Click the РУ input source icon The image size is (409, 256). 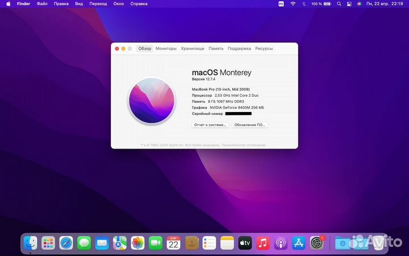281,3
